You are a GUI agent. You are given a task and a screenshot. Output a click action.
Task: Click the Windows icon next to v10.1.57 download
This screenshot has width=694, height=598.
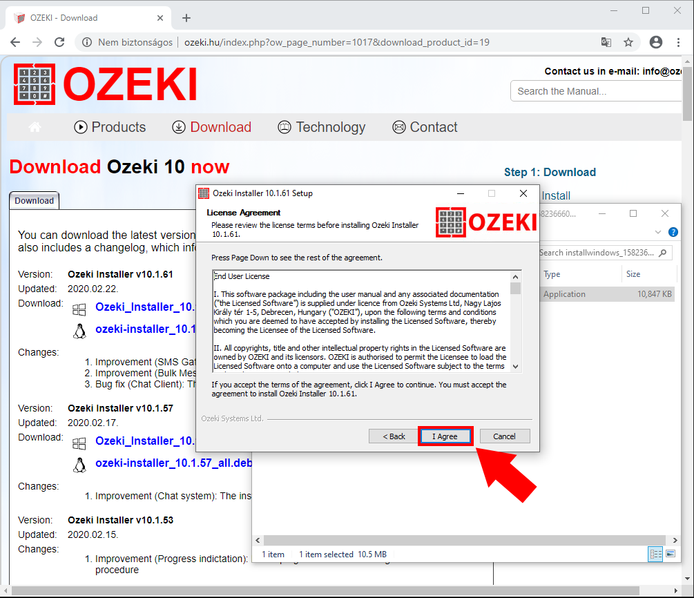(79, 443)
